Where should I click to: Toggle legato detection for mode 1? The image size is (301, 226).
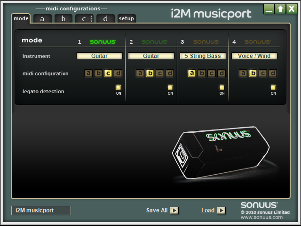point(119,88)
